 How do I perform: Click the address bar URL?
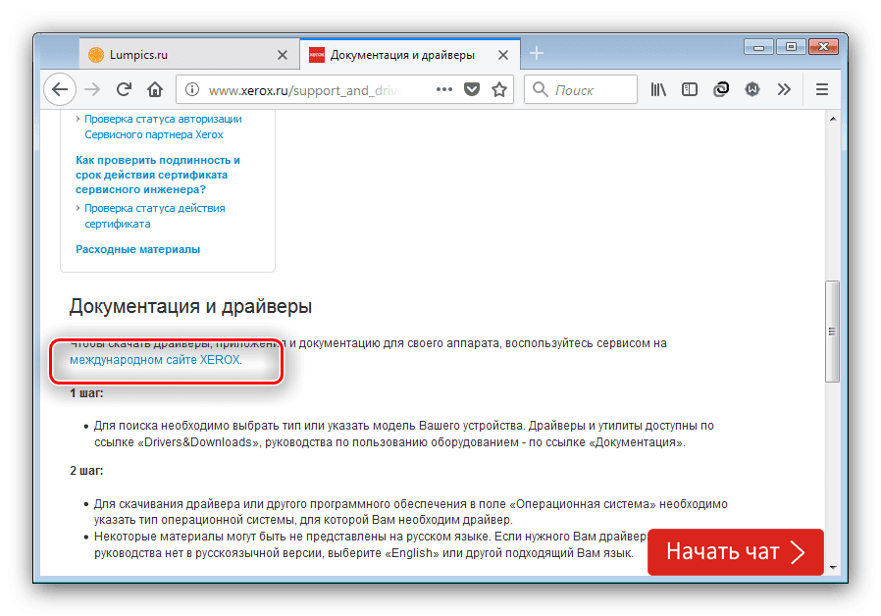[x=304, y=90]
